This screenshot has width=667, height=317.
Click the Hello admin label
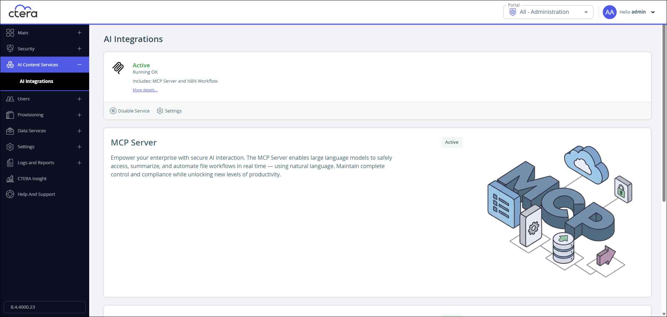pyautogui.click(x=632, y=12)
